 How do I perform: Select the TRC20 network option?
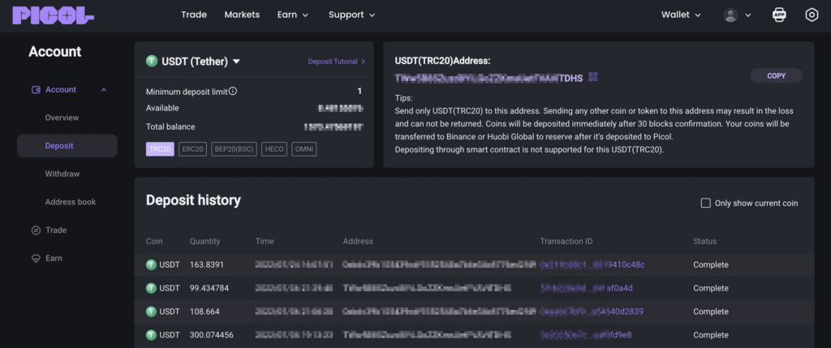pos(160,149)
